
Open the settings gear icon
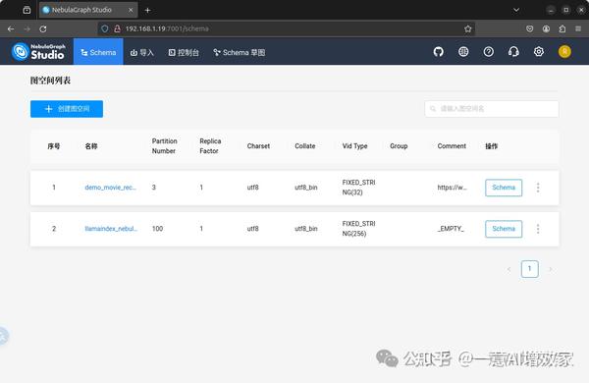pyautogui.click(x=539, y=51)
